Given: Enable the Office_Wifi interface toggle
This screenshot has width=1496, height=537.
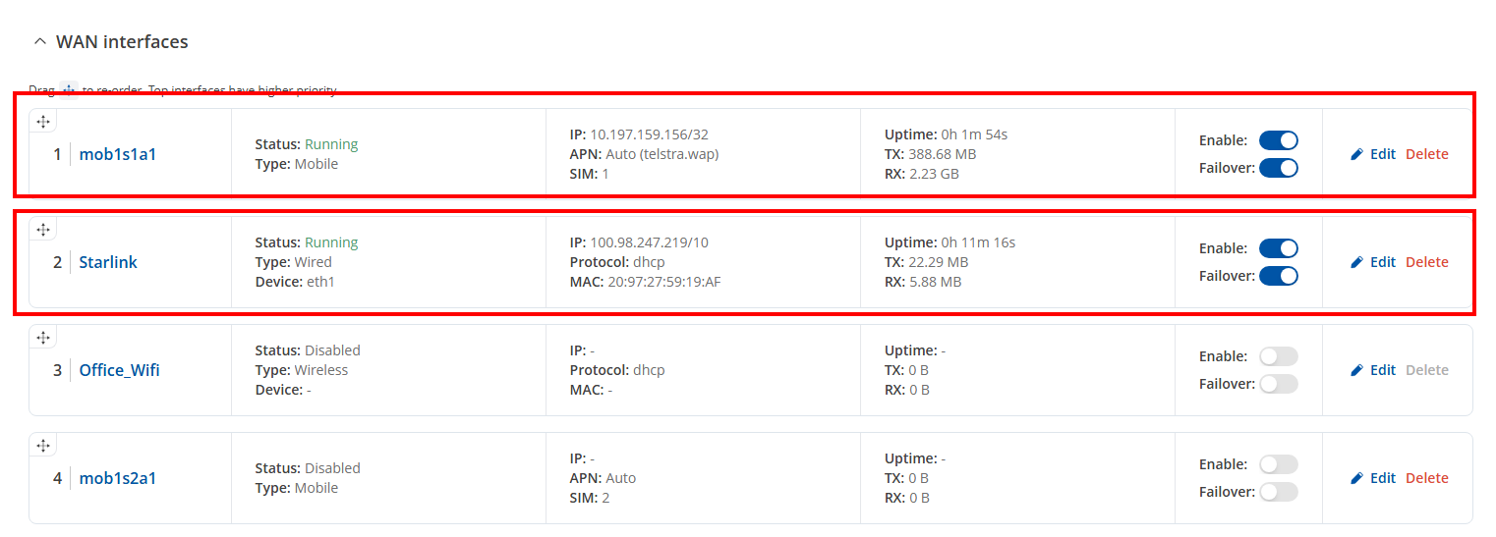Looking at the screenshot, I should tap(1278, 356).
